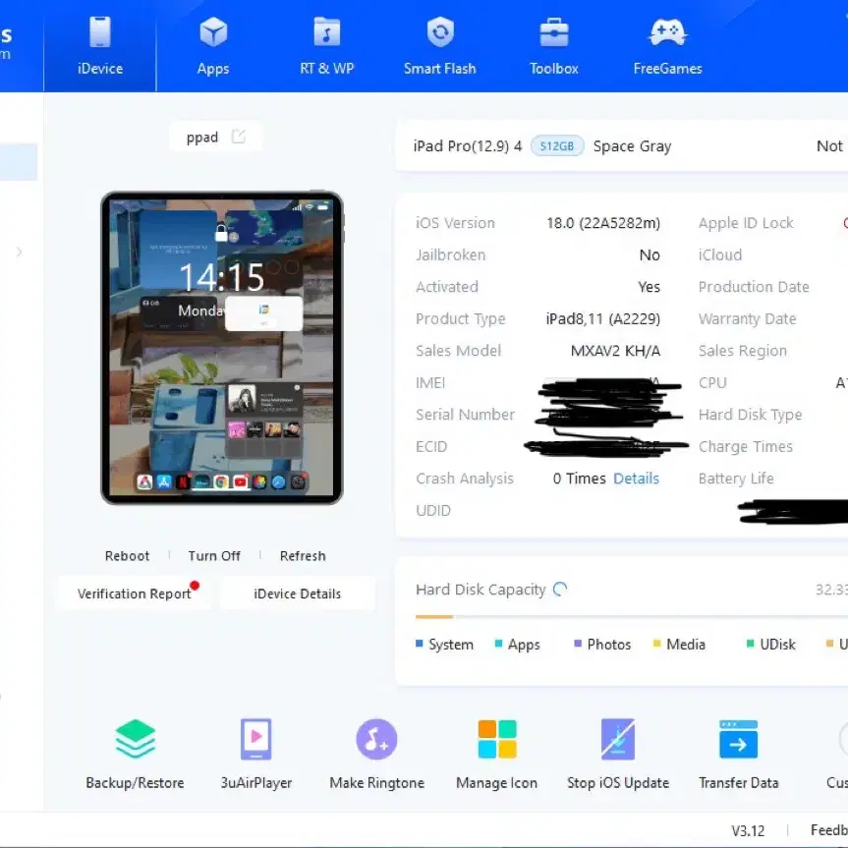Click the Hard Disk Capacity refresh spinner

pos(560,589)
